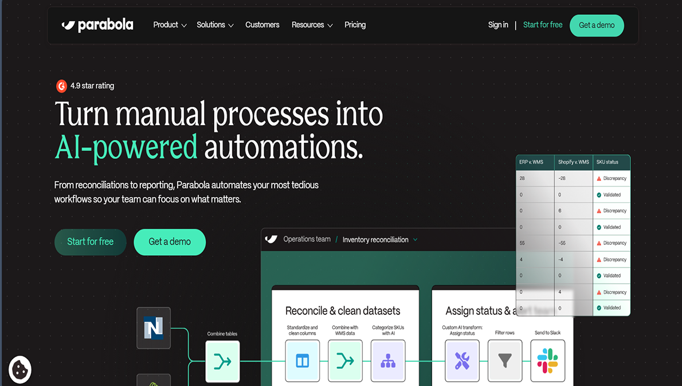Expand the Solutions menu
This screenshot has height=386, width=682.
[x=215, y=25]
